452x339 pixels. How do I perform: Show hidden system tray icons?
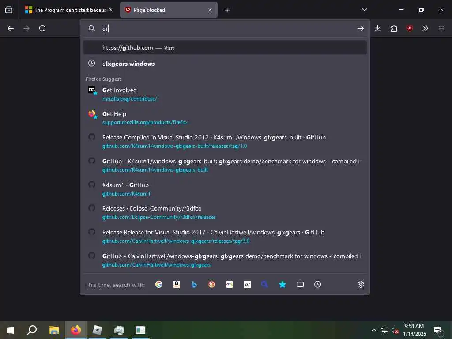click(373, 330)
